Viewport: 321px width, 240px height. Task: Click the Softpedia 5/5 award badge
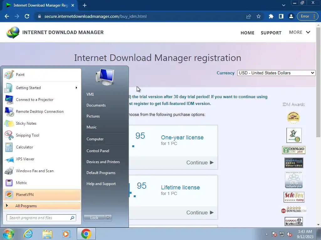click(x=294, y=180)
